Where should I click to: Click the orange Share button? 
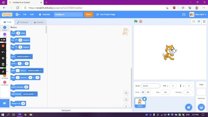(x=89, y=14)
